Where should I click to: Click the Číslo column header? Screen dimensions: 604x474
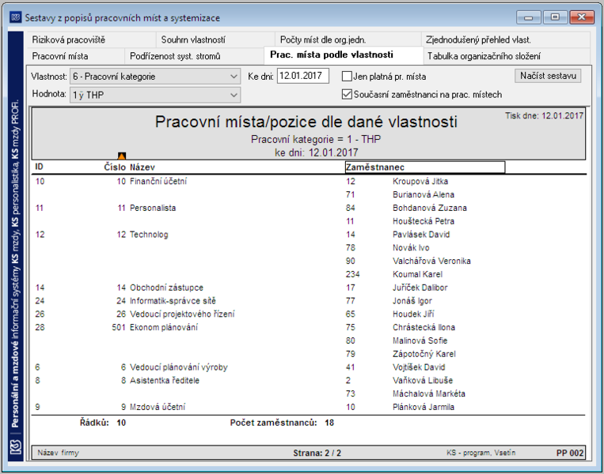click(115, 167)
